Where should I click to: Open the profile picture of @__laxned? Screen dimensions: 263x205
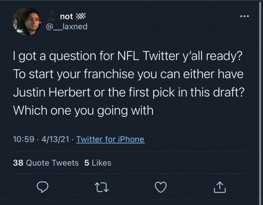[27, 21]
